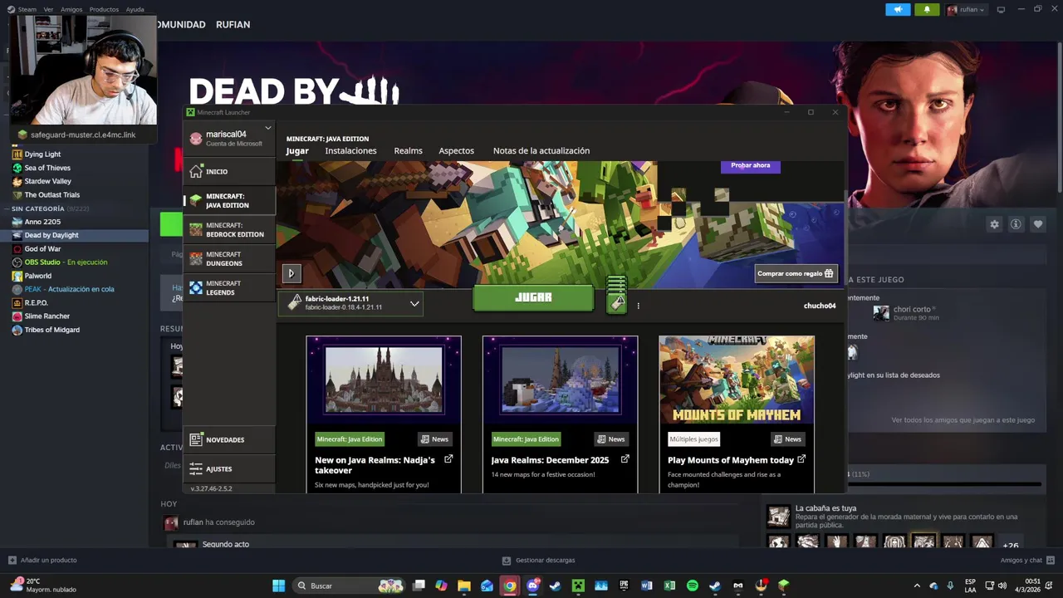Open Notas de la actualización tab

(x=541, y=151)
